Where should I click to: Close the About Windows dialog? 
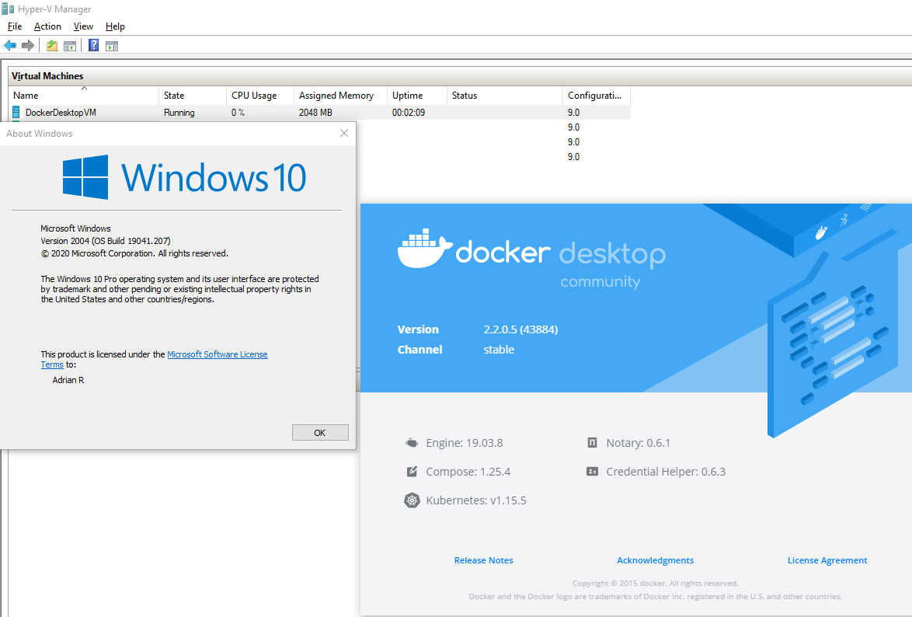343,134
